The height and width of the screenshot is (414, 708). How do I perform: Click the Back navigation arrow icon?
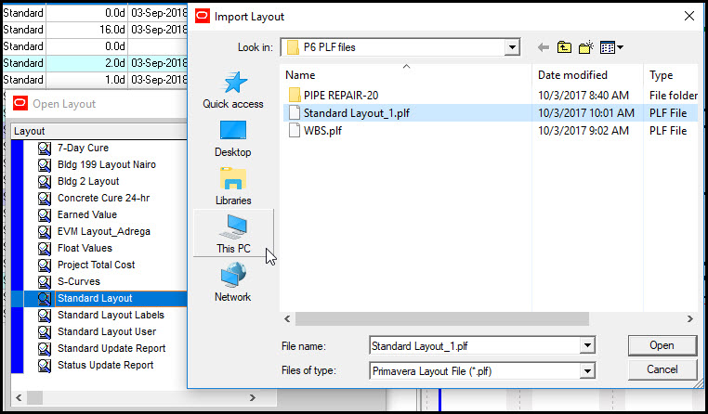coord(544,47)
